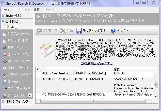This screenshot has height=111, width=161.
Task: Minimize the Spybot window
Action: point(137,3)
